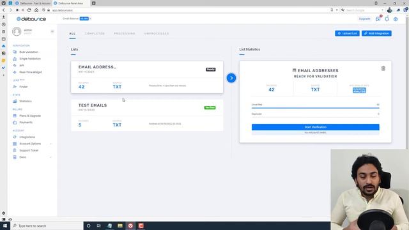Click the "List Statistics" heading

coord(250,49)
